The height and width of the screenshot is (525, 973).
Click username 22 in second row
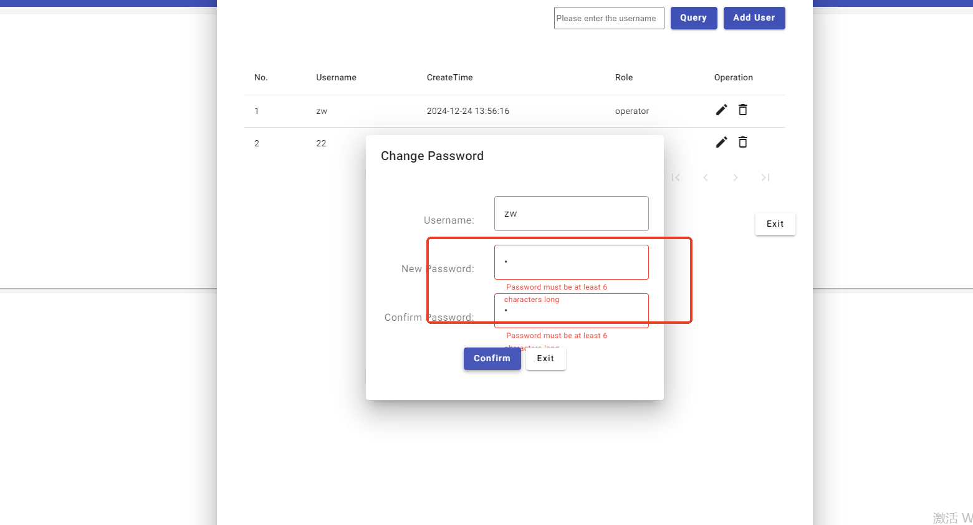321,144
